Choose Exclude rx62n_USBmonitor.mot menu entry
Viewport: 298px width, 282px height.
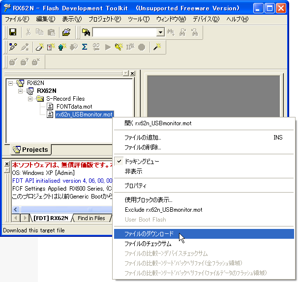[x=204, y=210]
